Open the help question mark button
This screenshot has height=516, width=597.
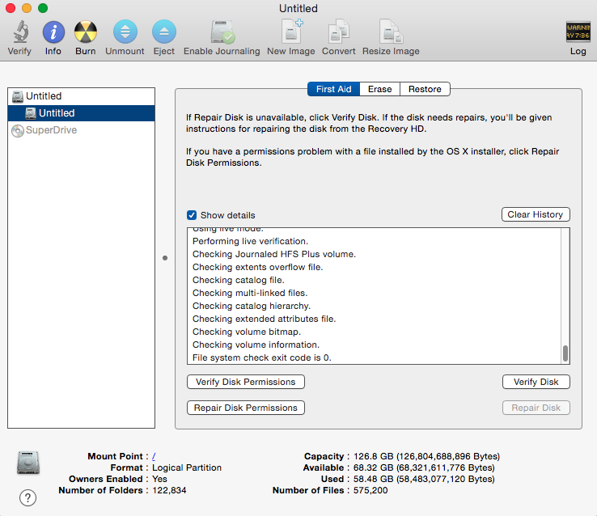click(x=28, y=497)
